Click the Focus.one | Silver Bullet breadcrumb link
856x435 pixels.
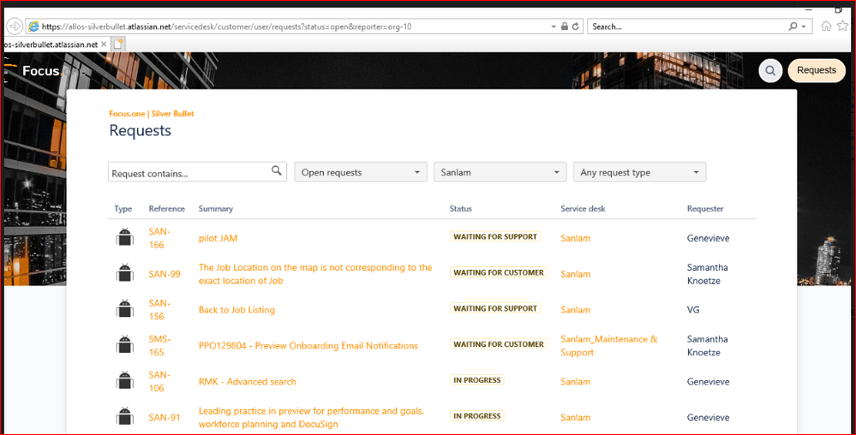151,114
